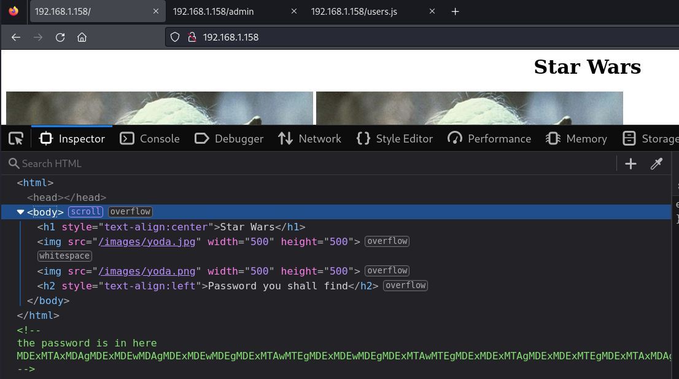Click the Firefox logo icon
Image resolution: width=679 pixels, height=379 pixels.
(14, 11)
